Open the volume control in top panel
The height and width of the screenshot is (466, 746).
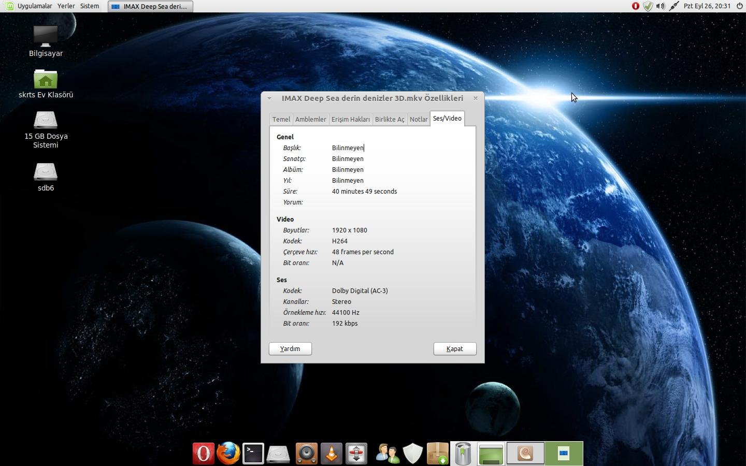click(x=661, y=6)
